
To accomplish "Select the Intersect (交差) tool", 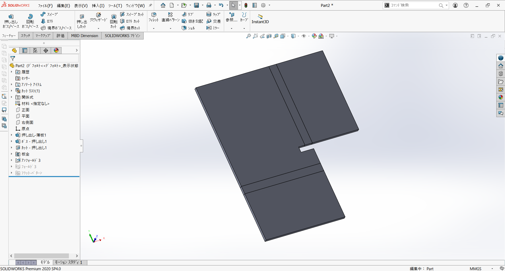I will [214, 21].
